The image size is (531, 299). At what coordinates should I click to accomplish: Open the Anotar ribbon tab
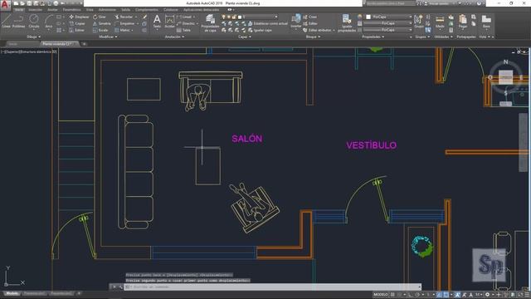pyautogui.click(x=52, y=10)
